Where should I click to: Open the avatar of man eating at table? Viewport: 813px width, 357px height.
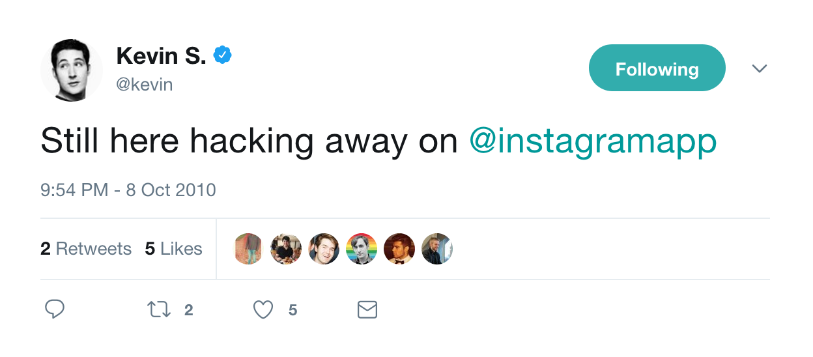coord(286,249)
